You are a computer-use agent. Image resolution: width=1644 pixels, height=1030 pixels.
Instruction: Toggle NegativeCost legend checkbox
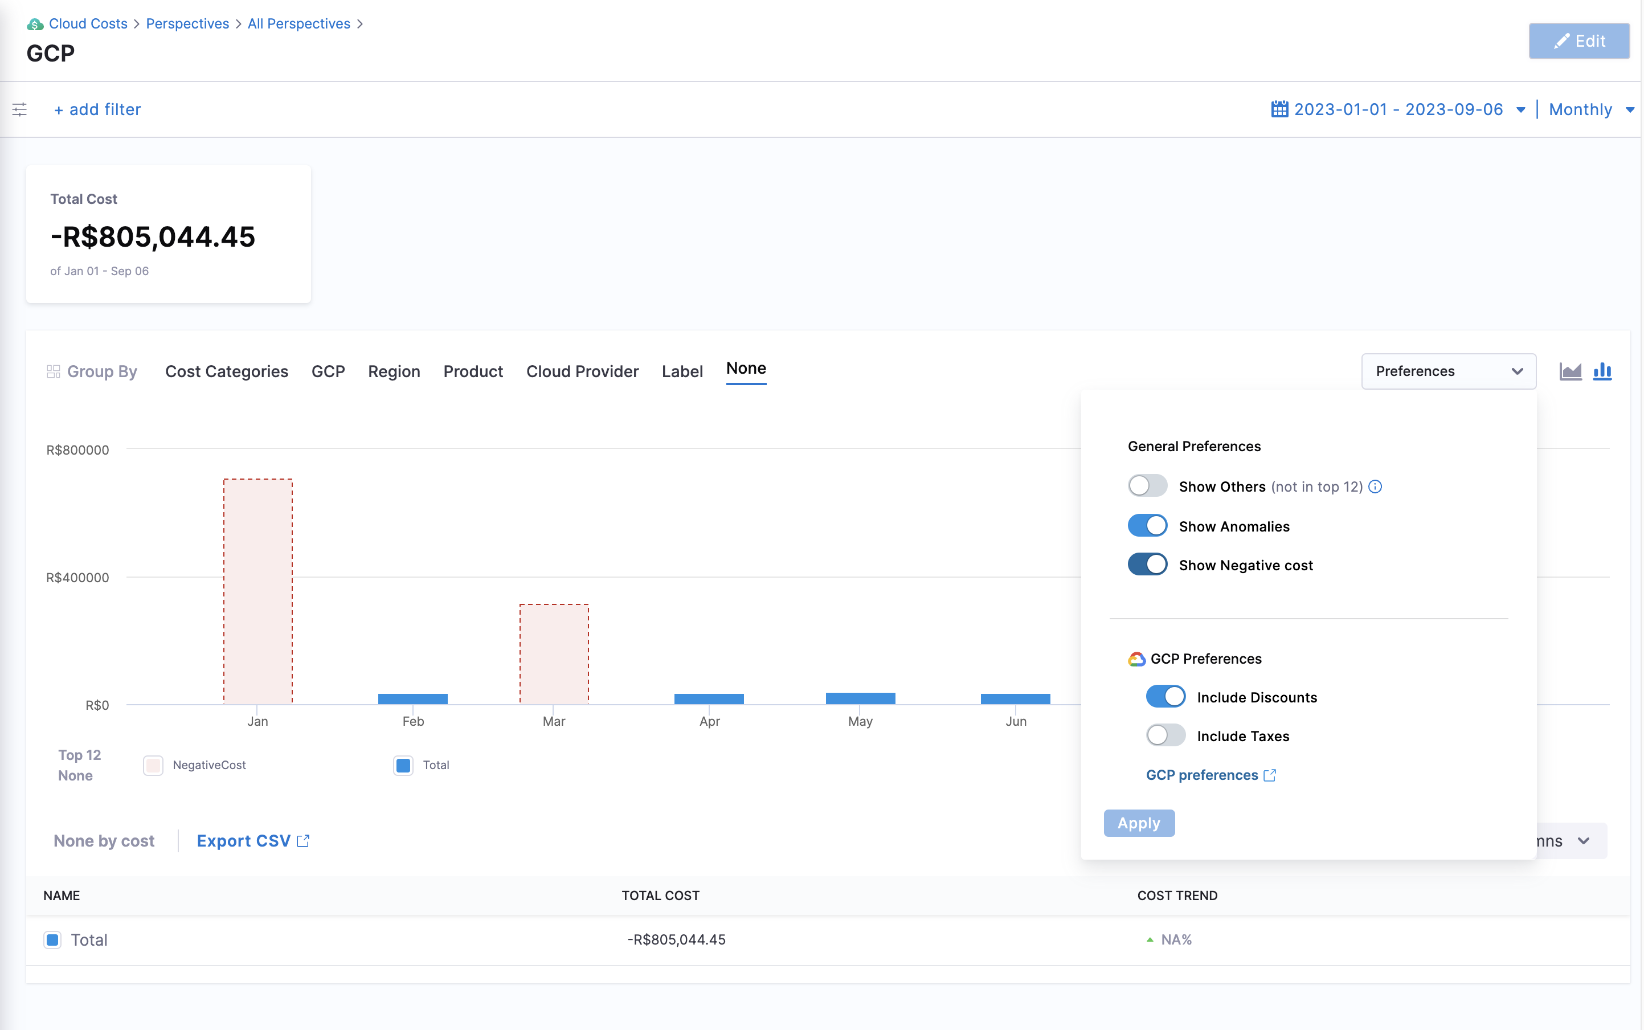click(153, 765)
